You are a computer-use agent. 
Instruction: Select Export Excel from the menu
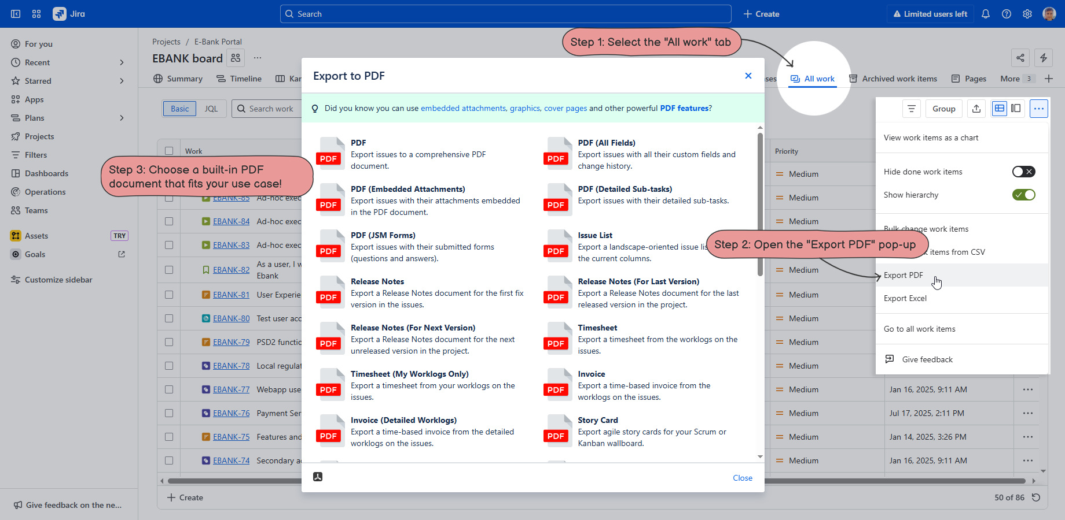coord(962,298)
